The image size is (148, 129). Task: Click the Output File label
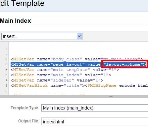point(28,121)
